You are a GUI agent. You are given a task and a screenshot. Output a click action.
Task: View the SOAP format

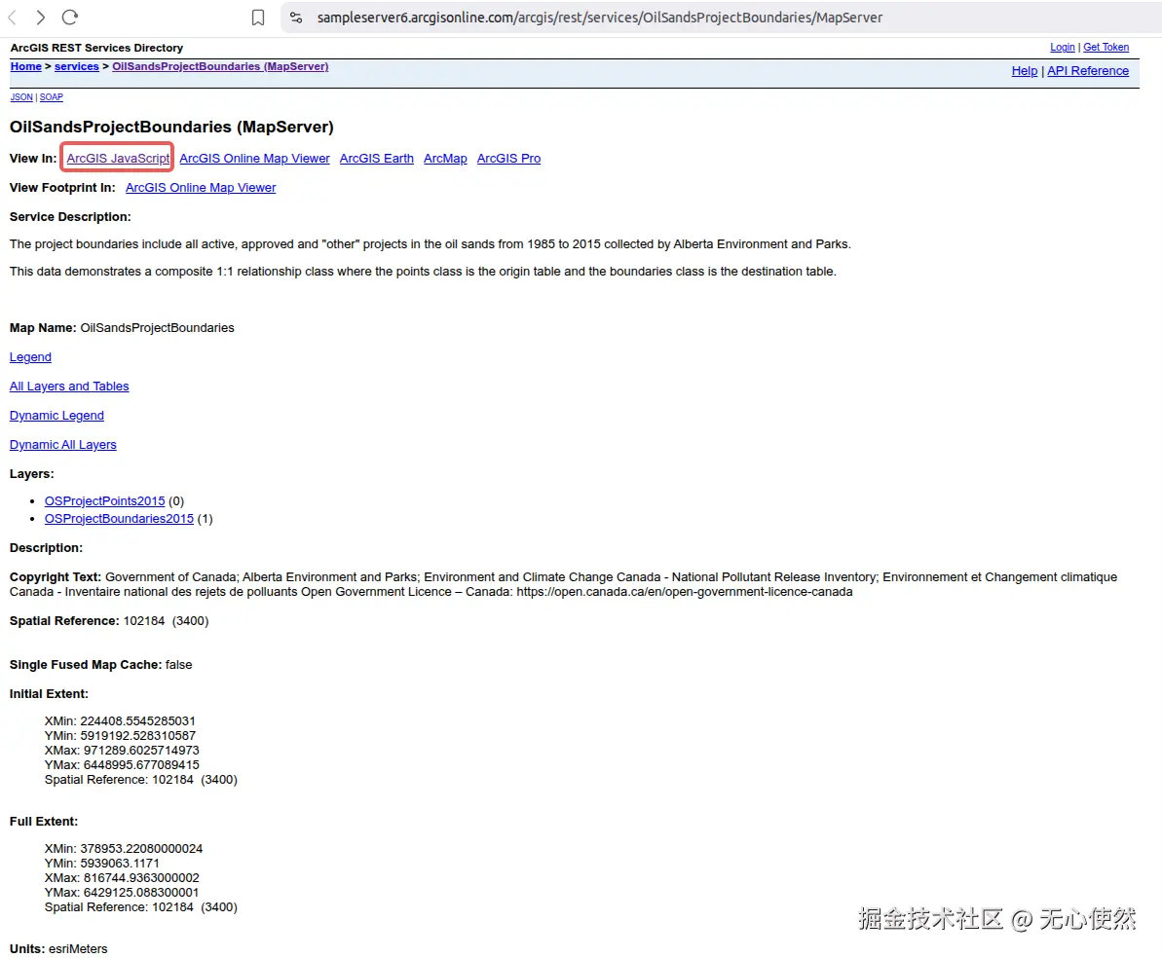[x=51, y=97]
